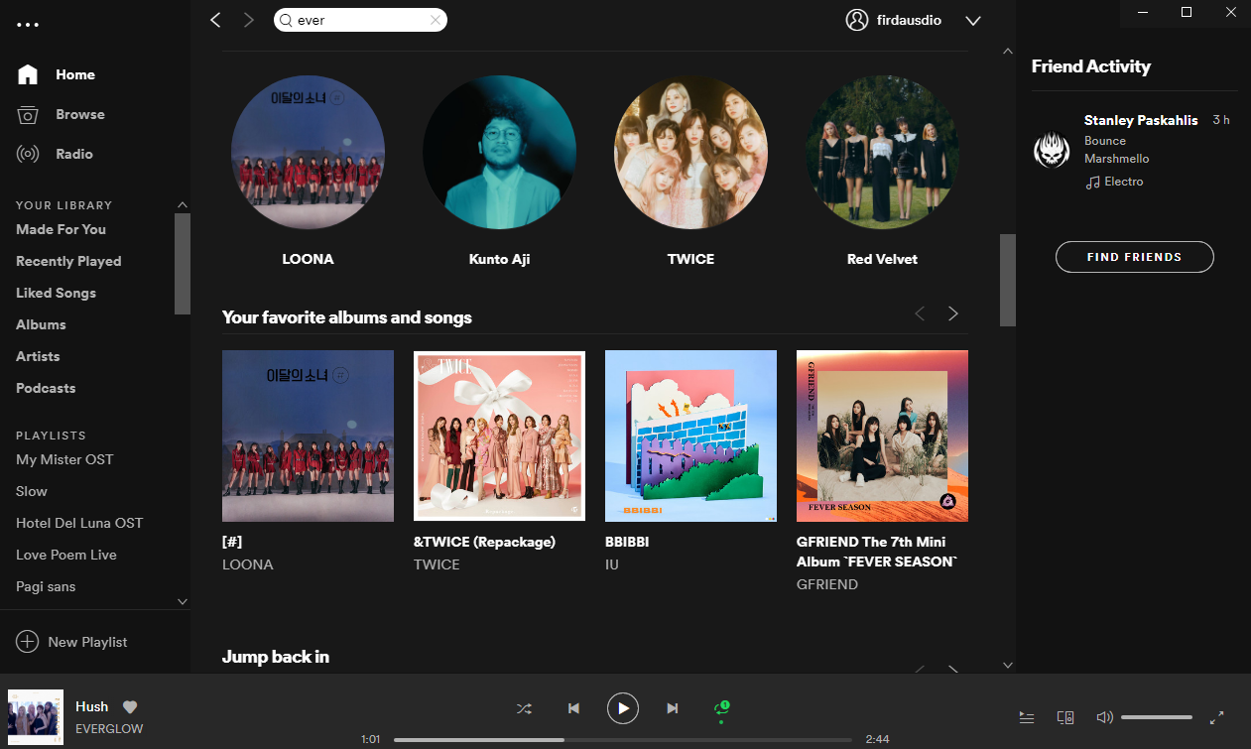
Task: Click the user avatar icon
Action: pos(857,20)
